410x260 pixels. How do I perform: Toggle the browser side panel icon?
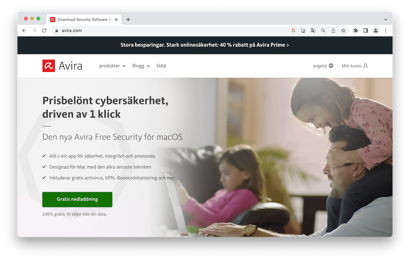click(365, 31)
